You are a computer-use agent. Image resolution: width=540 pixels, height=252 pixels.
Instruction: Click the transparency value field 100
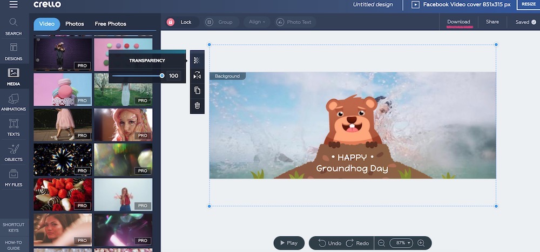coord(173,76)
